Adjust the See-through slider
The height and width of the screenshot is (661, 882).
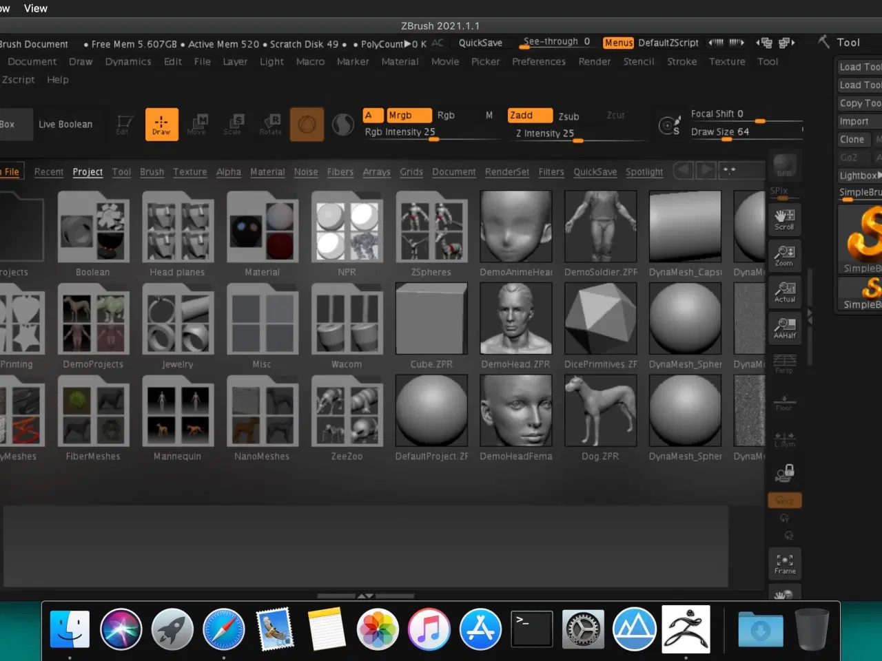tap(557, 43)
